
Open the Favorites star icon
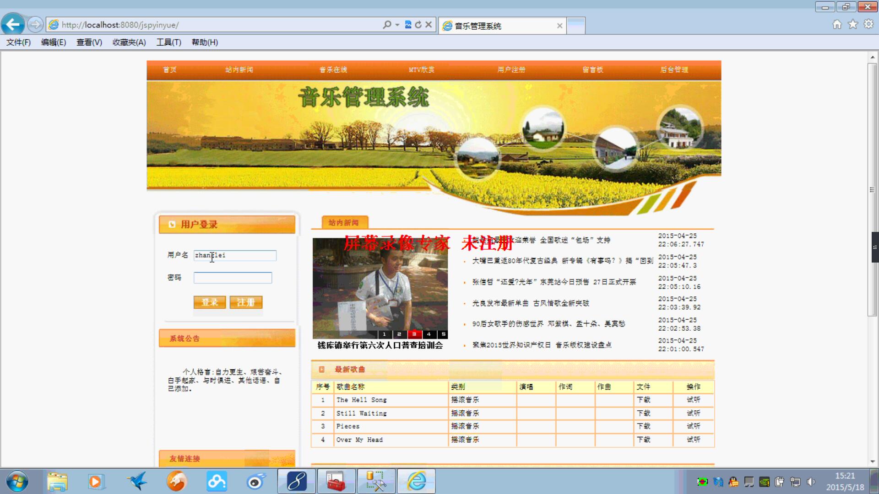pos(853,24)
